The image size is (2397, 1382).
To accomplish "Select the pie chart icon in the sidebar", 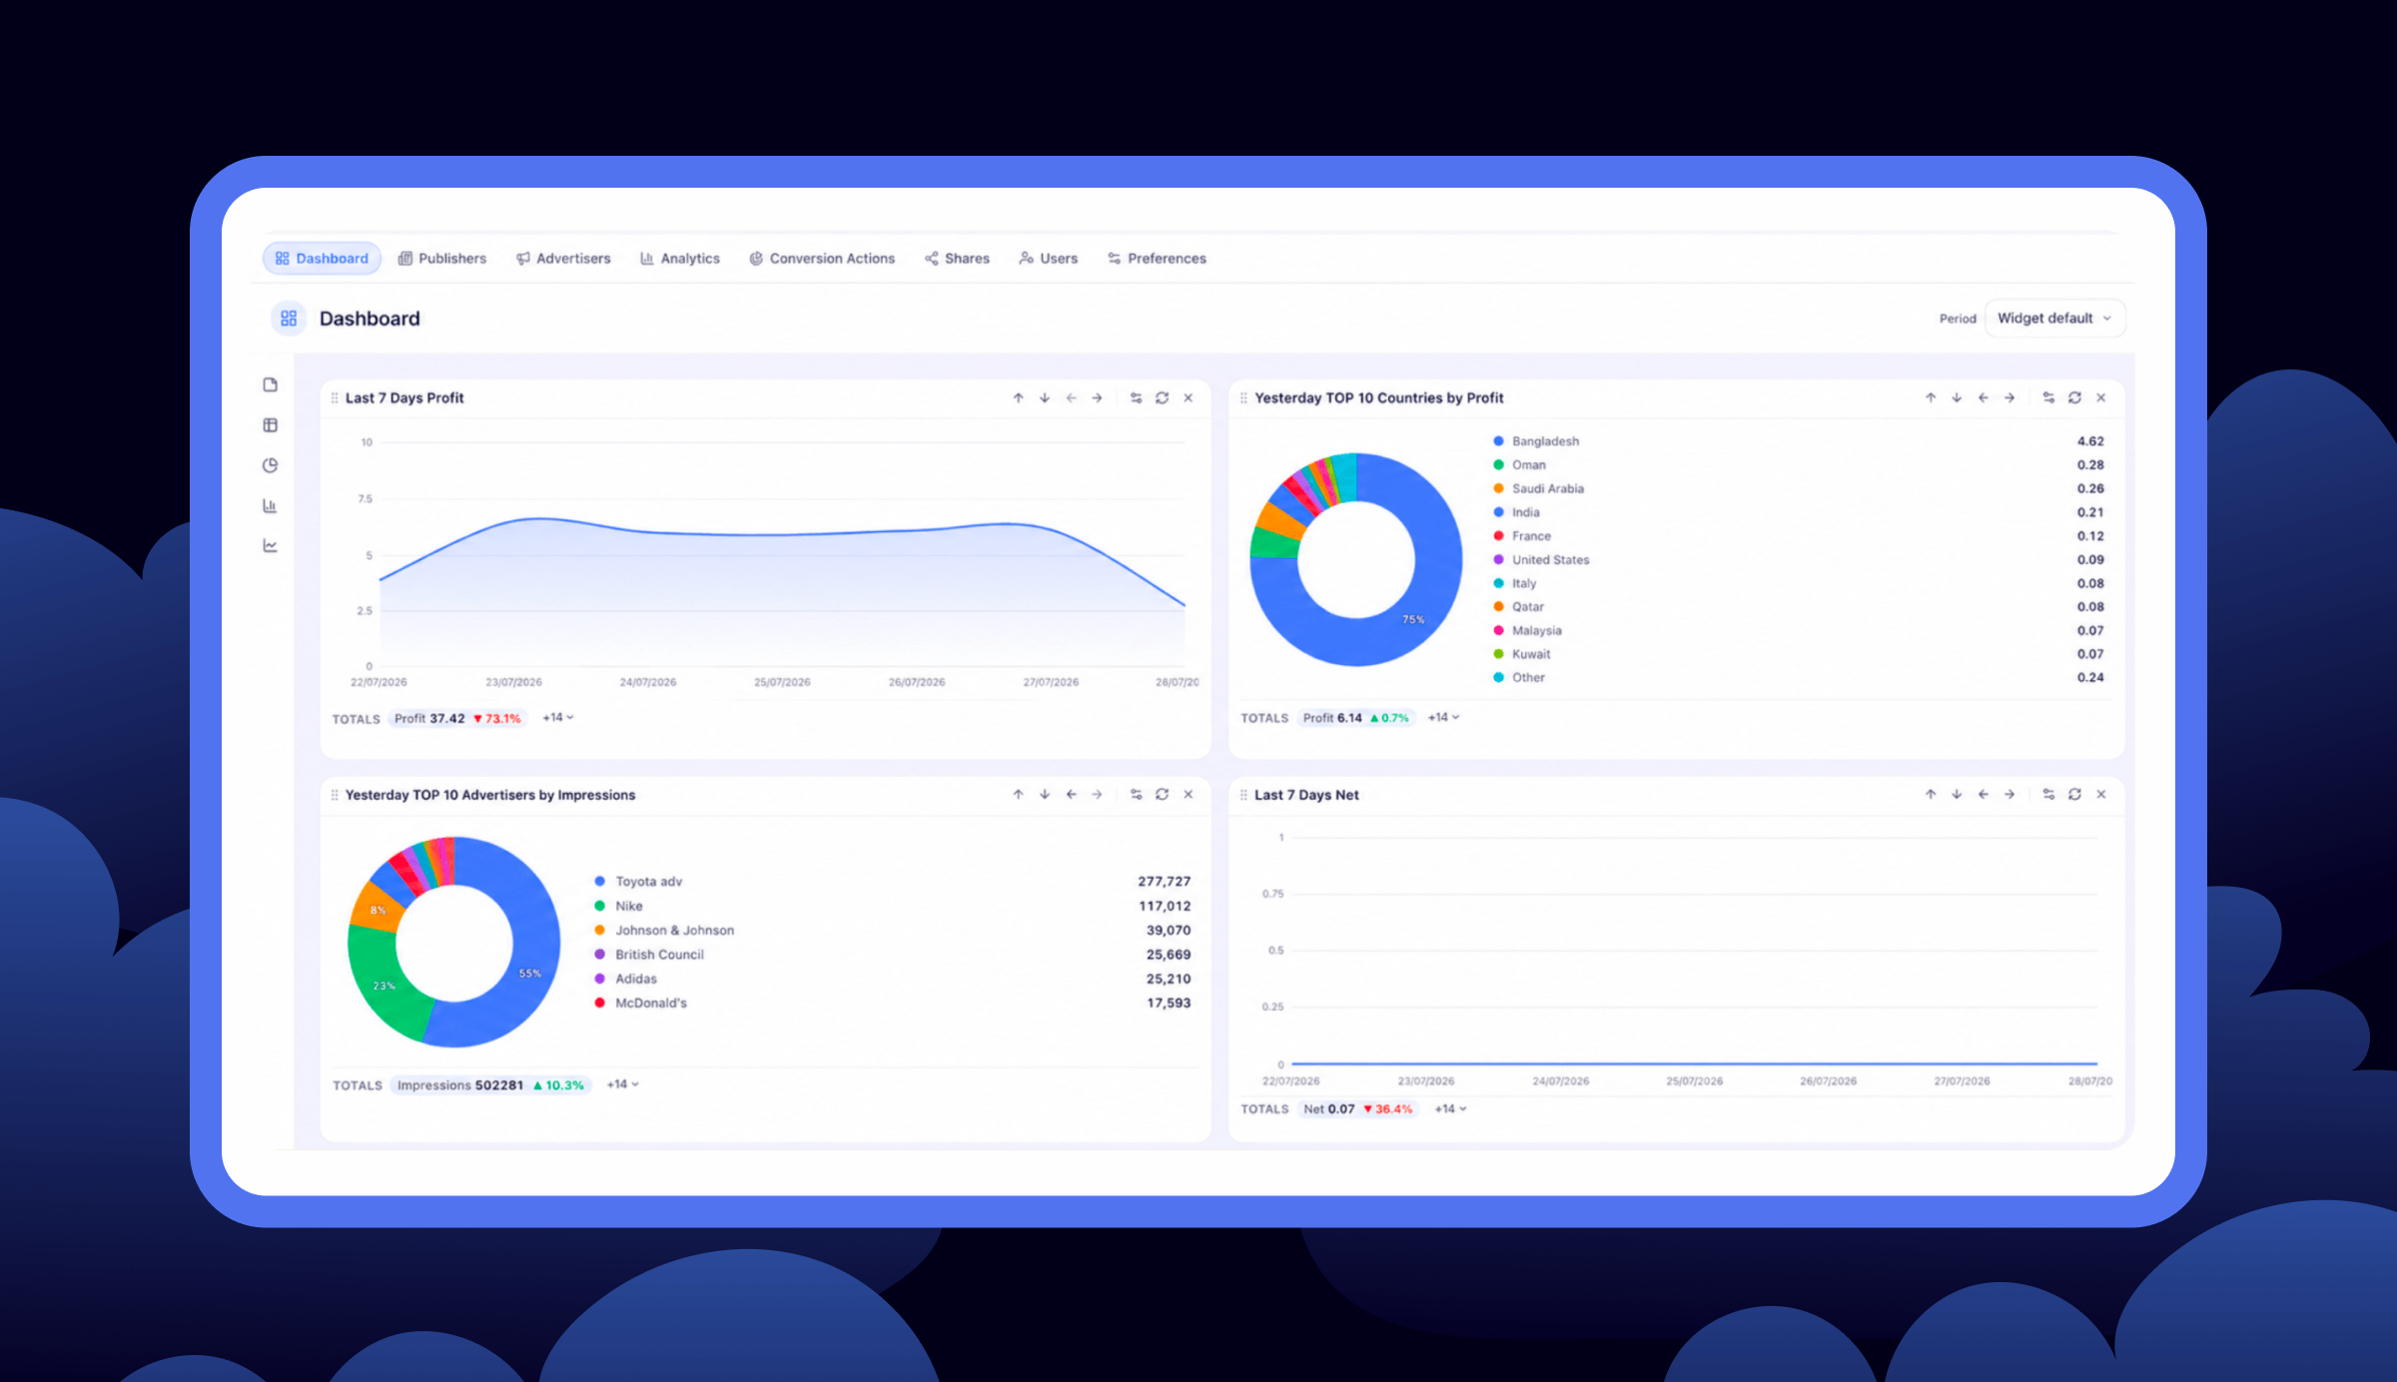I will [270, 465].
